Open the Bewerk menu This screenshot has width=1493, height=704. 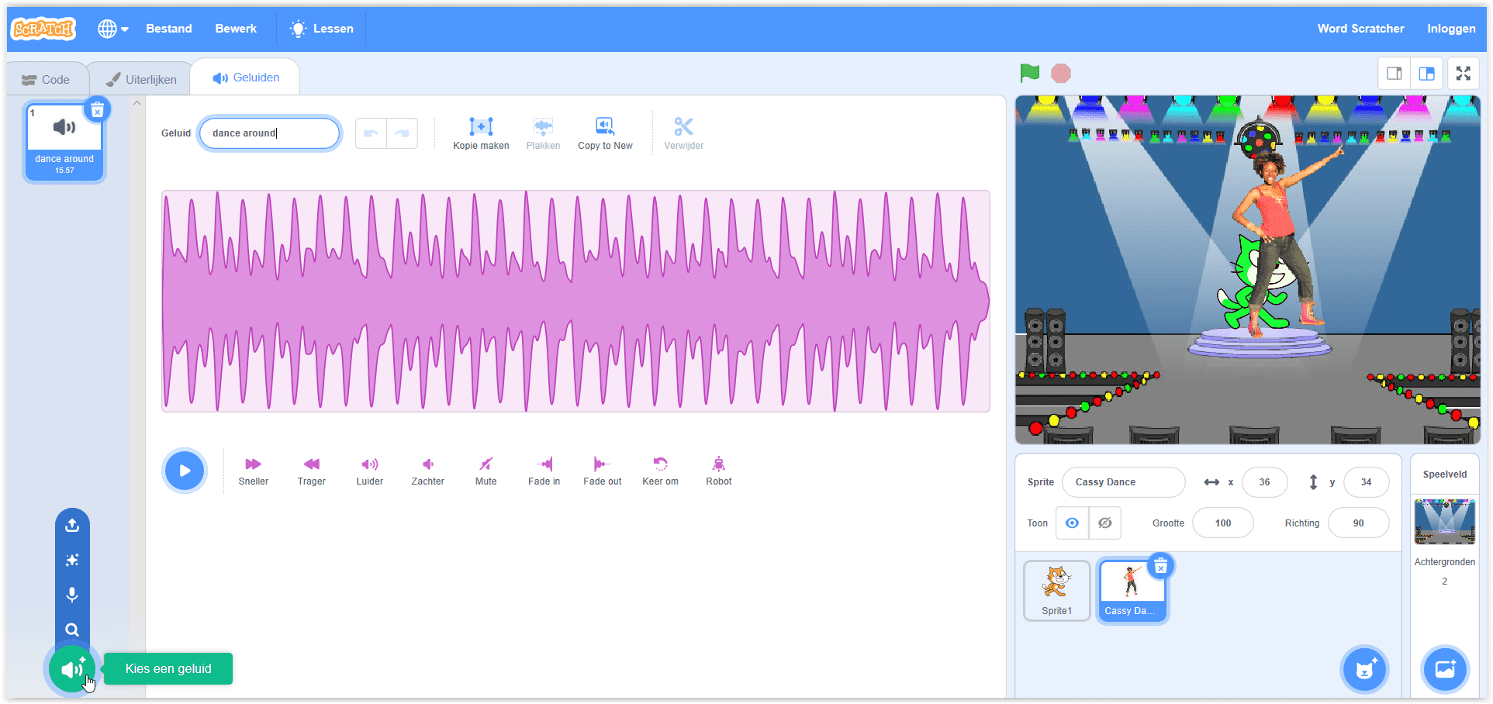[x=236, y=29]
